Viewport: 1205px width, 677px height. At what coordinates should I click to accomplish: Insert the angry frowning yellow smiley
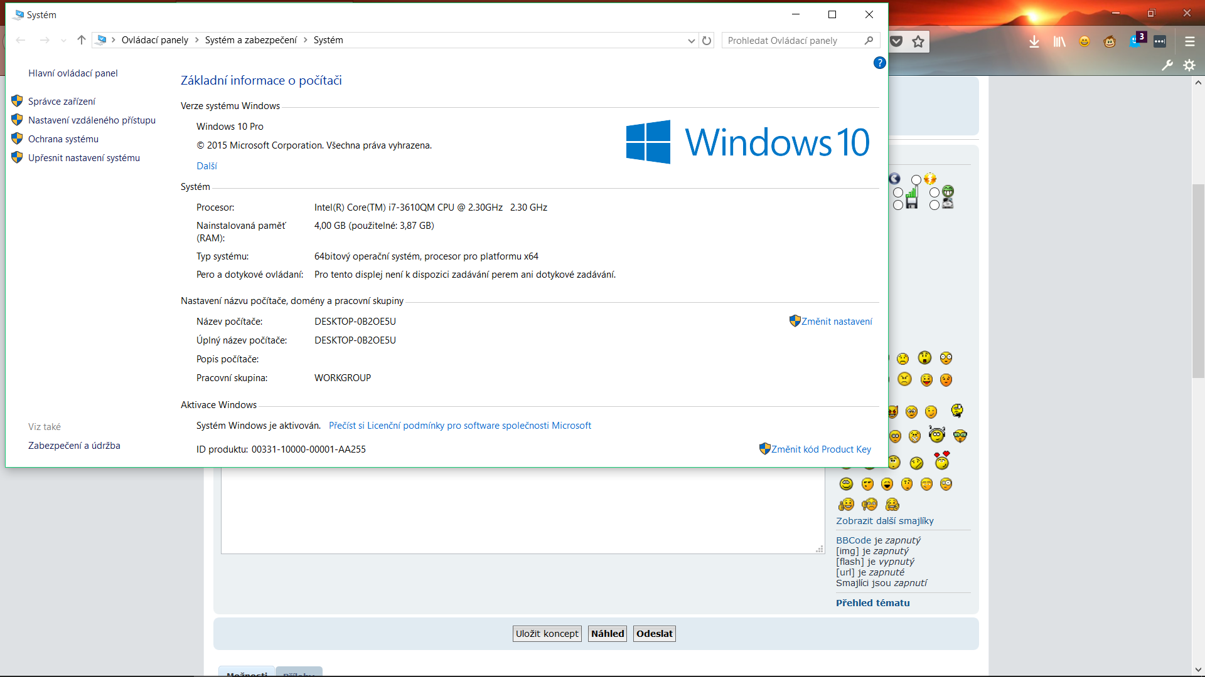coord(904,379)
